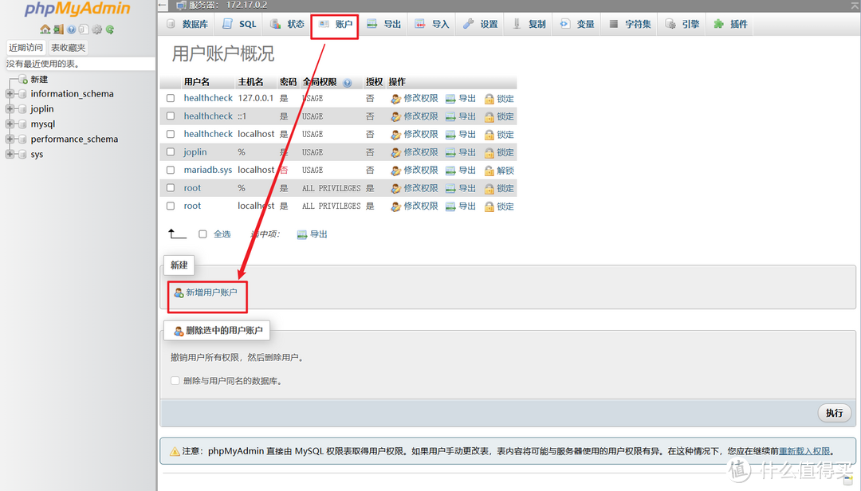Open the 数据库 tab
This screenshot has height=491, width=861.
point(187,24)
